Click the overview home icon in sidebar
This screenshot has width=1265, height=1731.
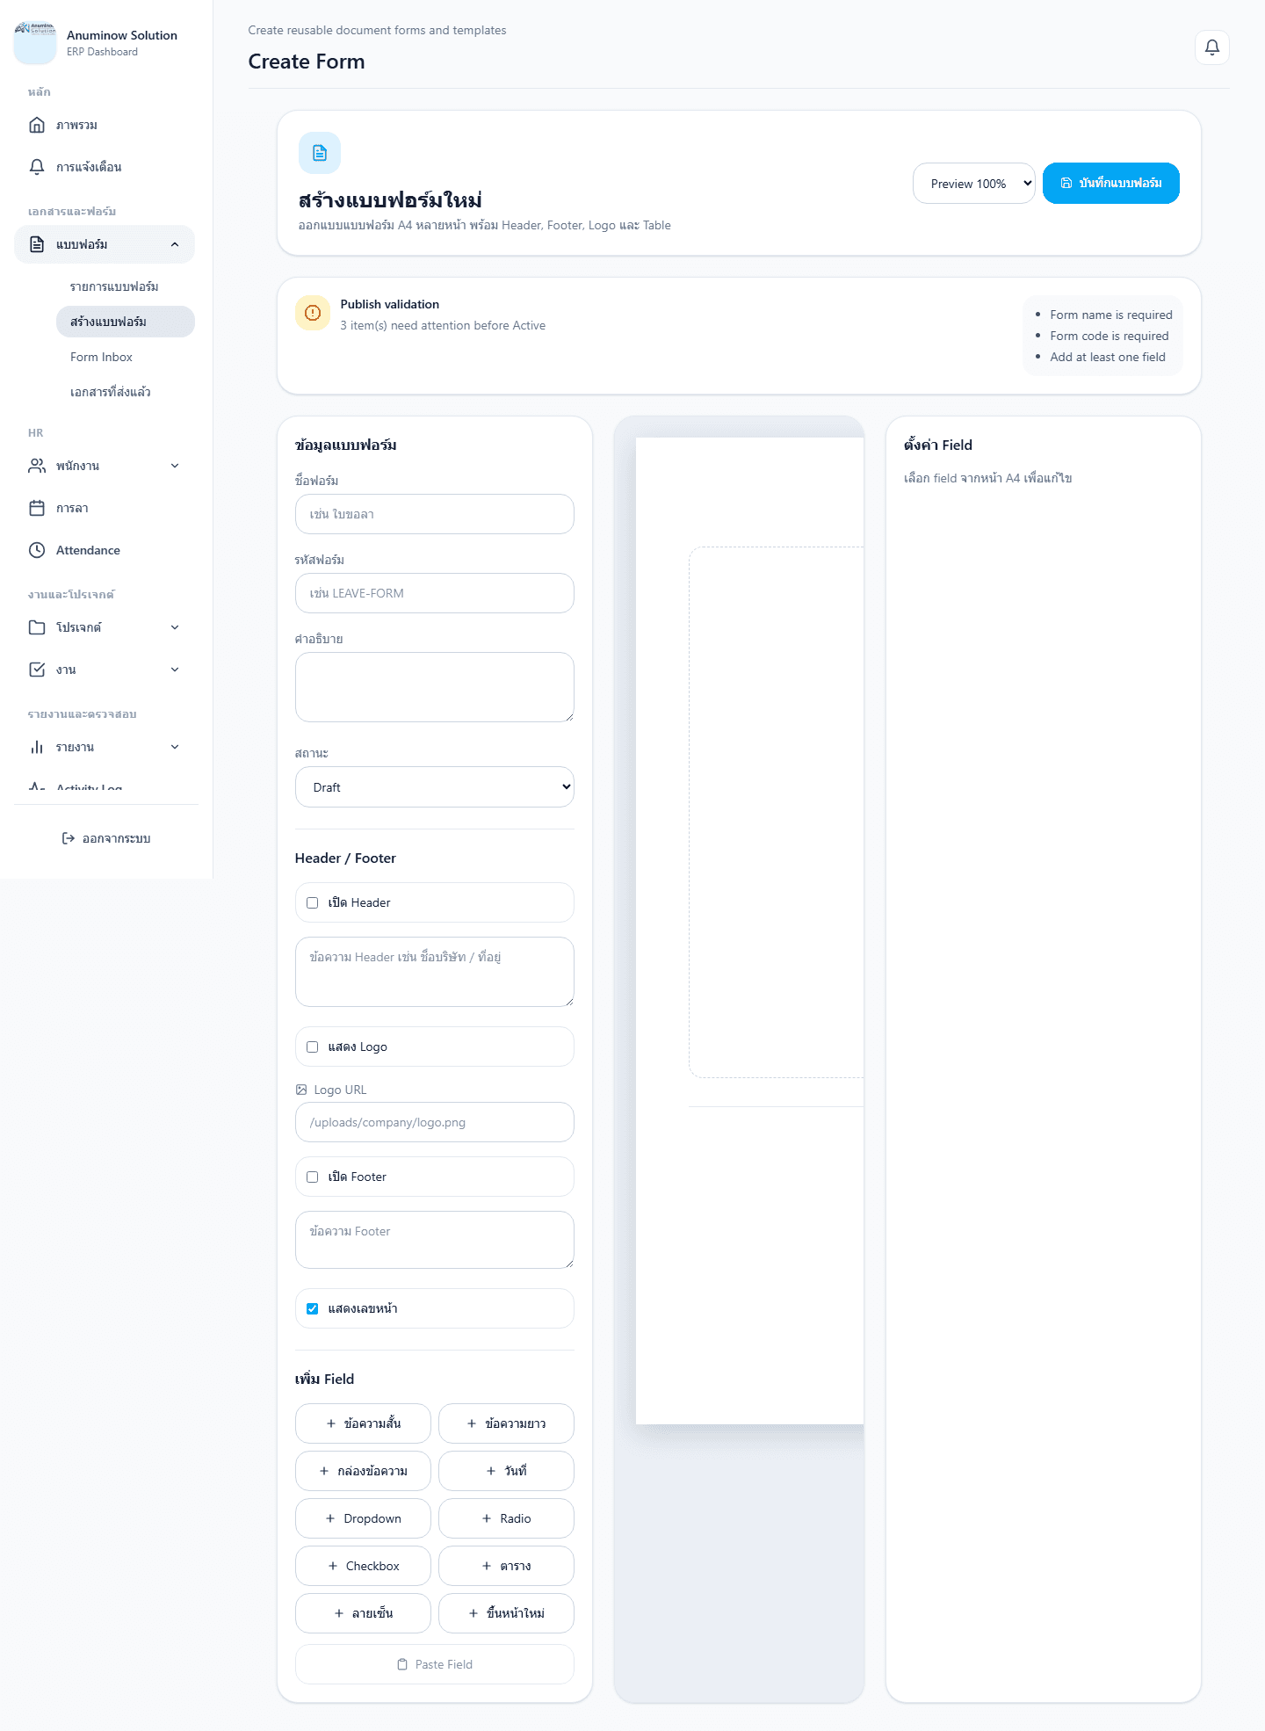37,125
